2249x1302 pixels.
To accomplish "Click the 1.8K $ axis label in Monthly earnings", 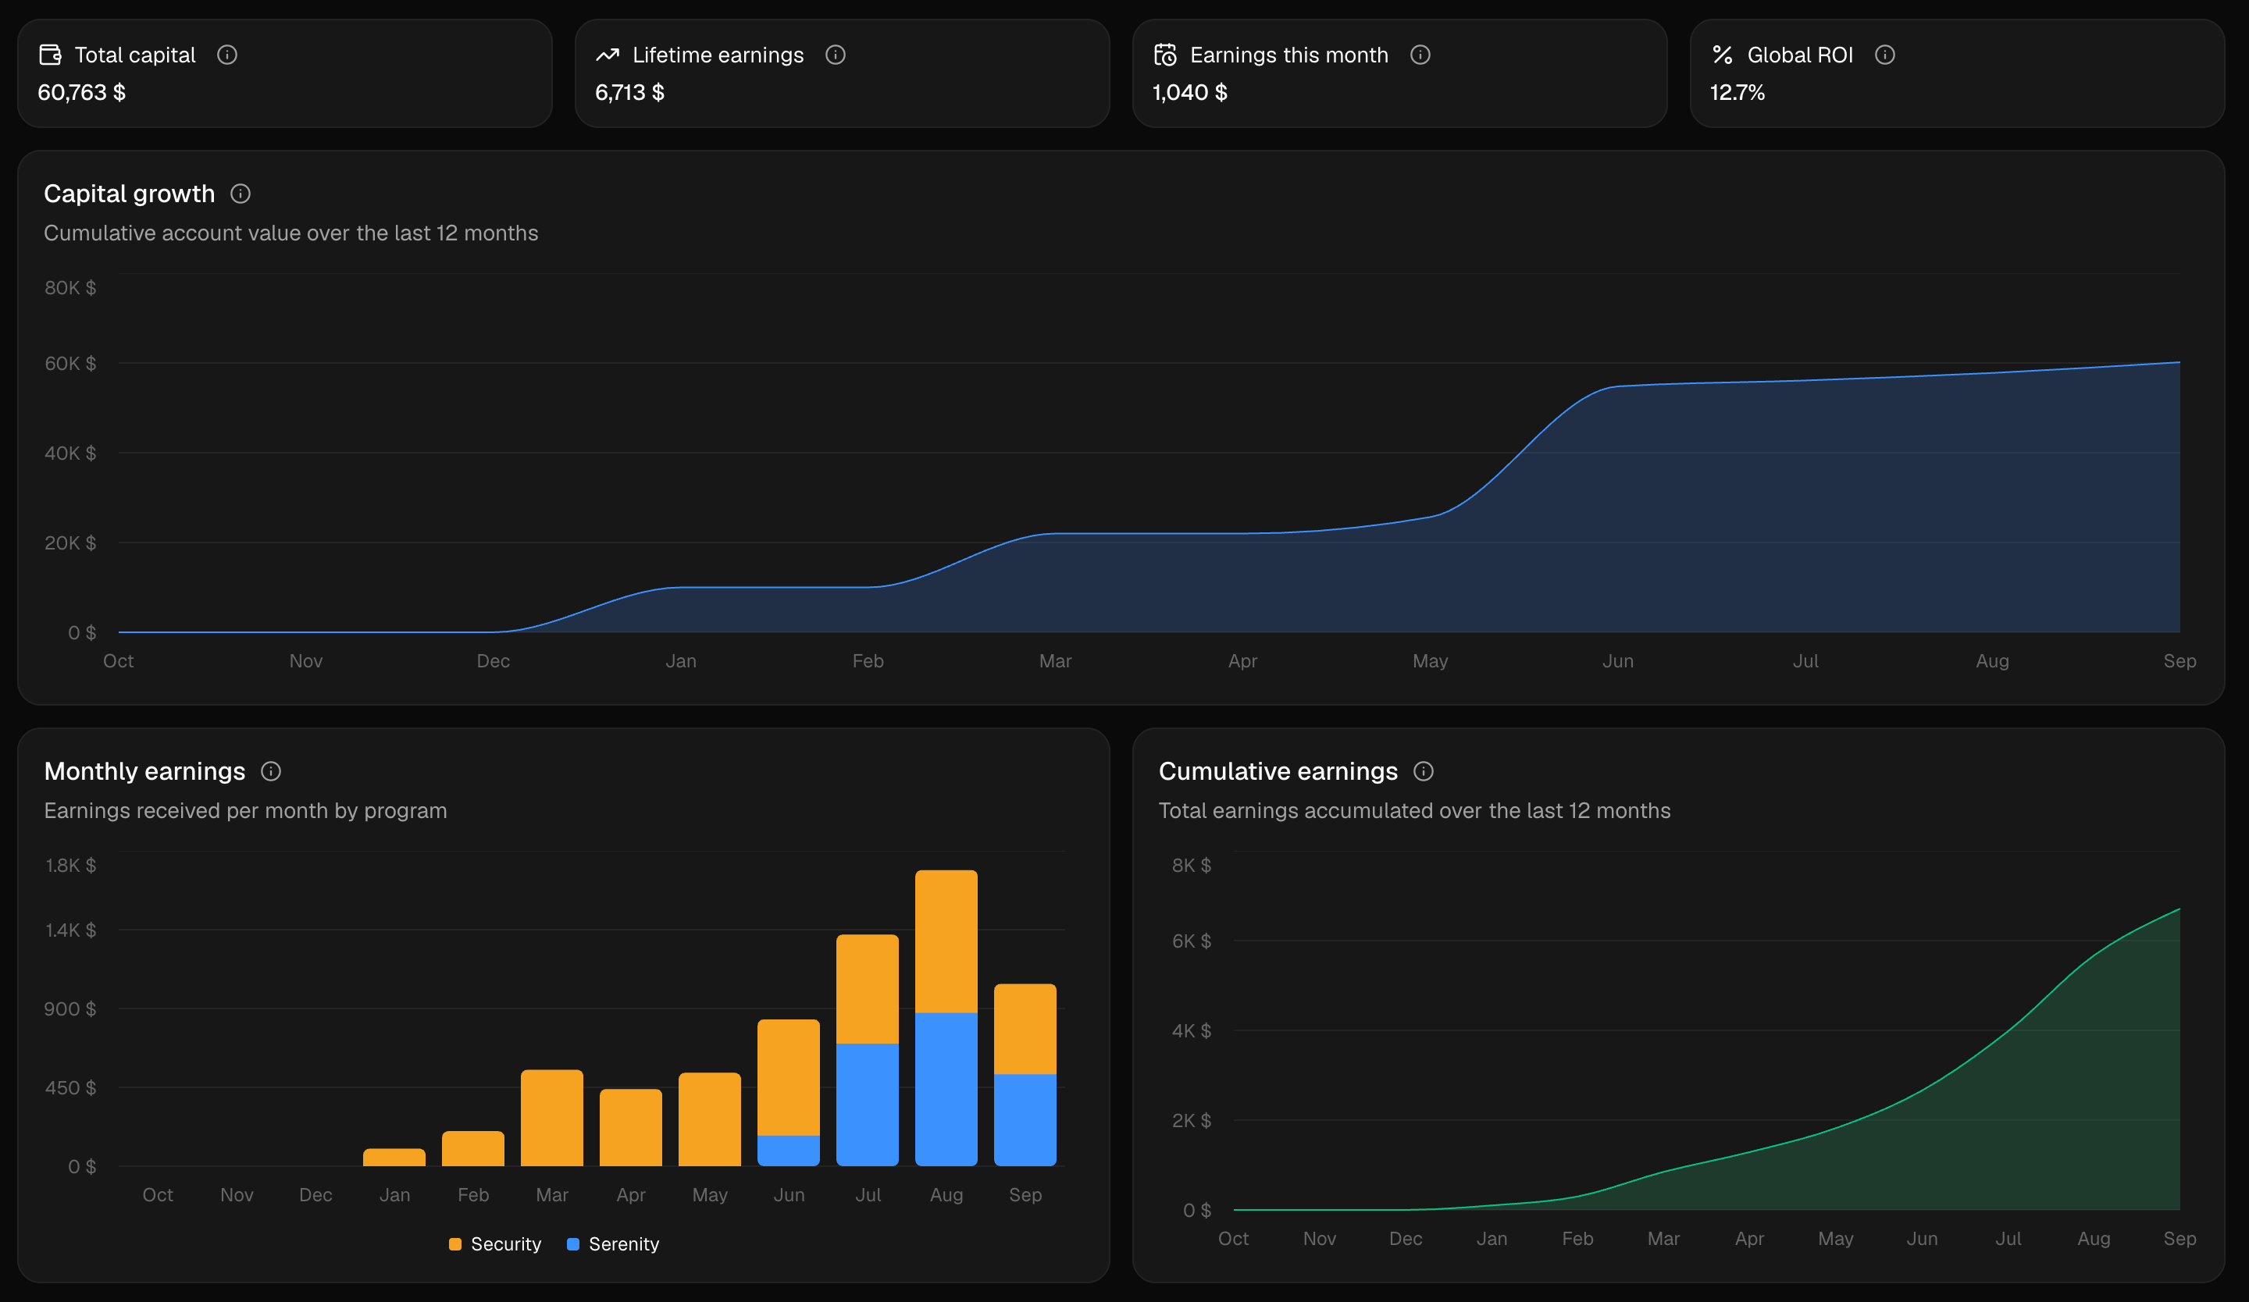I will pyautogui.click(x=70, y=866).
